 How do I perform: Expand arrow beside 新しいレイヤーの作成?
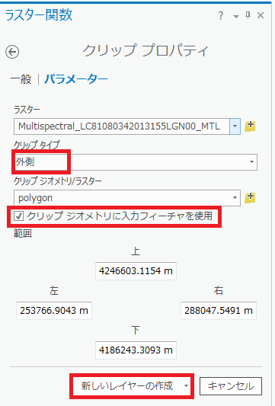(186, 386)
